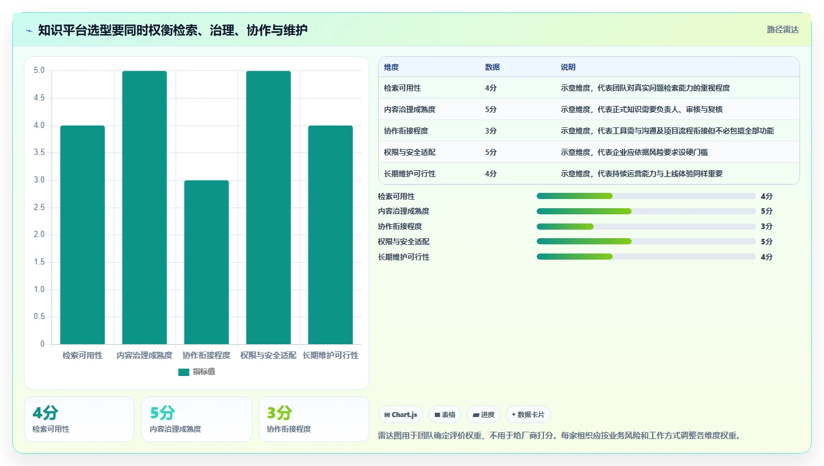Click the 权限与安全适配 x-axis label under the chart
Screen dimensions: 824x466
coord(268,355)
